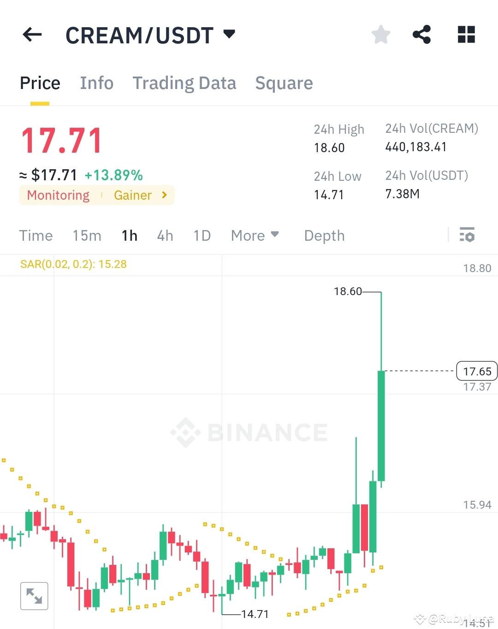
Task: Open the Square tab
Action: pos(284,83)
